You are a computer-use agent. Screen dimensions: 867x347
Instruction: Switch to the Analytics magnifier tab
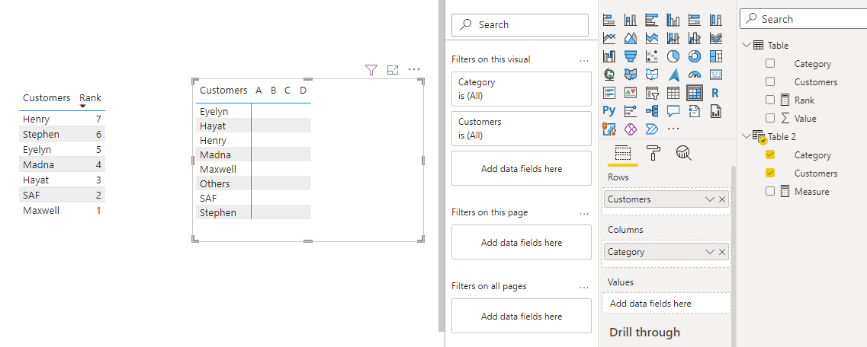pos(684,153)
